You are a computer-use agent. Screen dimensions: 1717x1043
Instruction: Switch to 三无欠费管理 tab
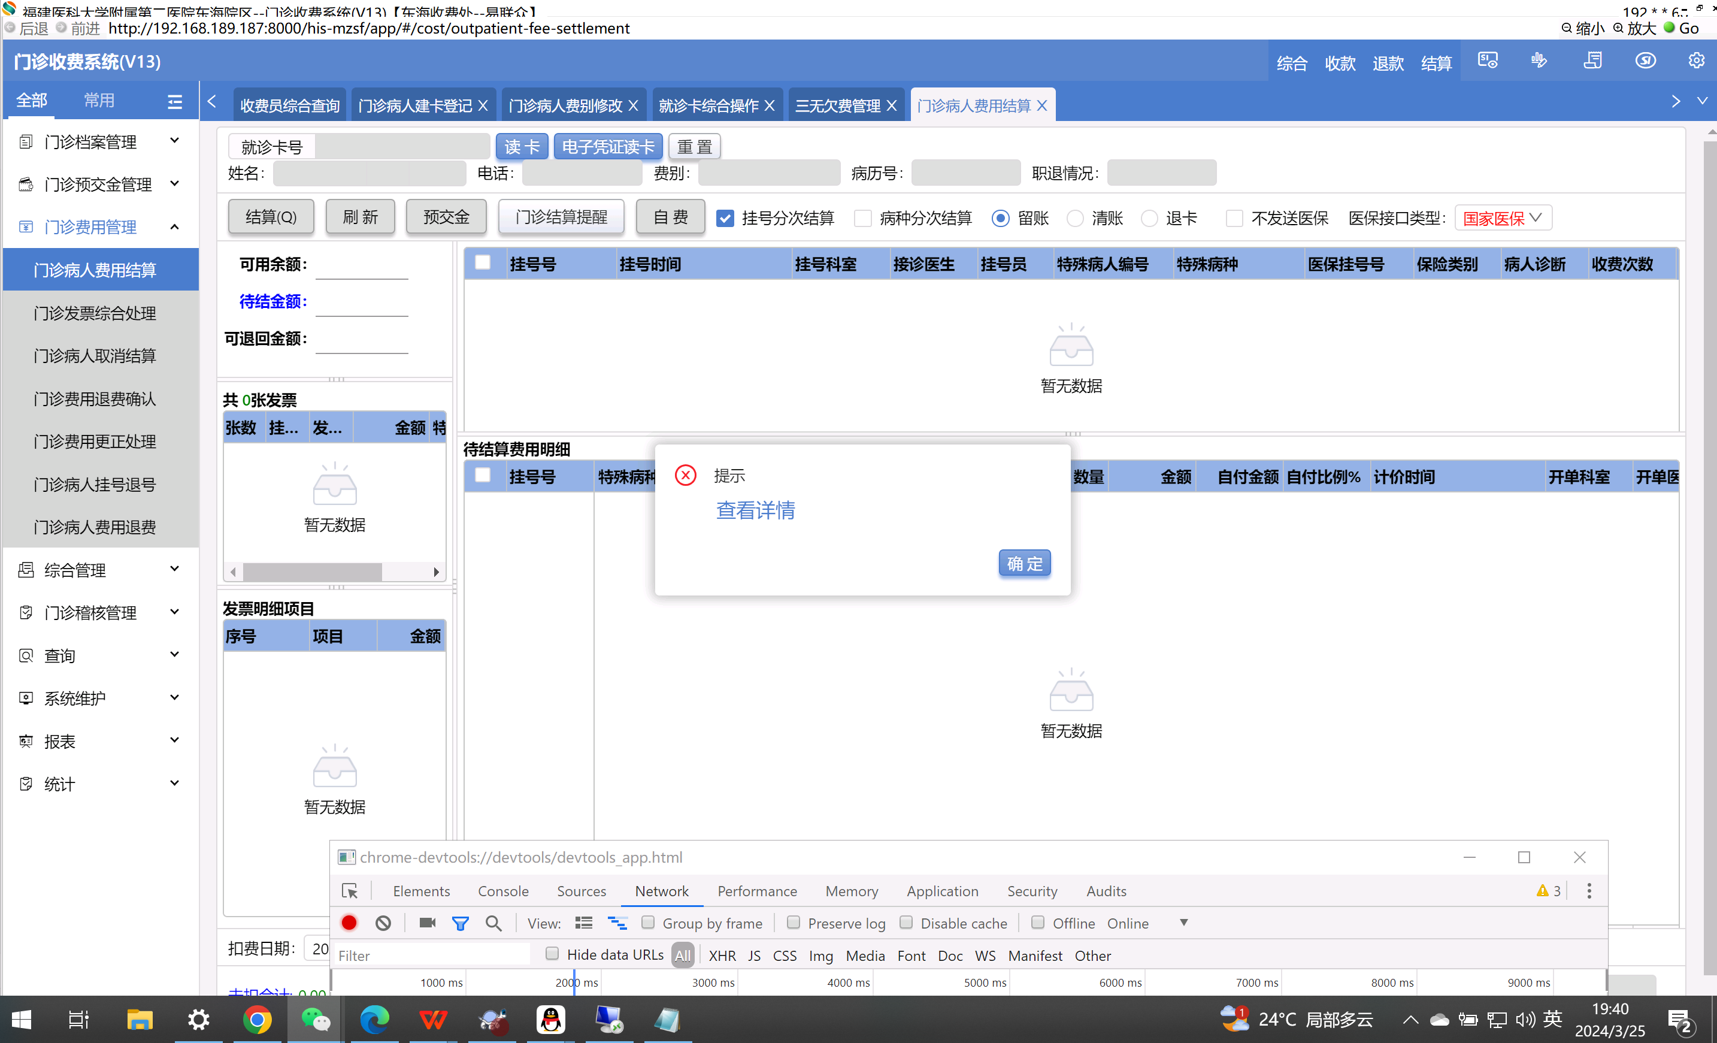click(x=838, y=105)
